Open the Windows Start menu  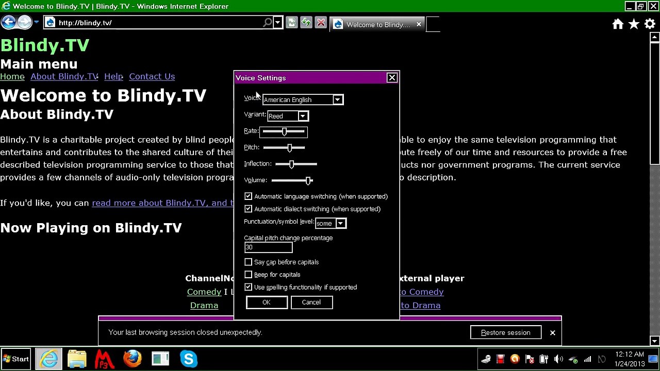click(16, 359)
